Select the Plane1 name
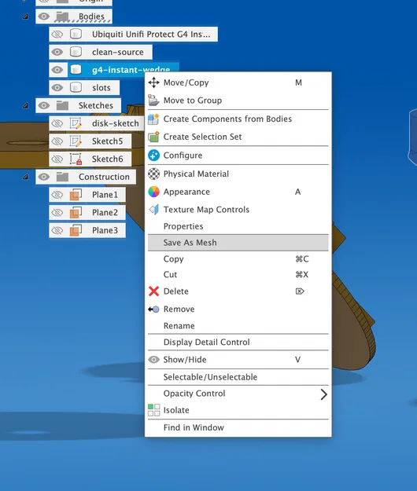Screen dimensions: 417x491 pos(105,195)
